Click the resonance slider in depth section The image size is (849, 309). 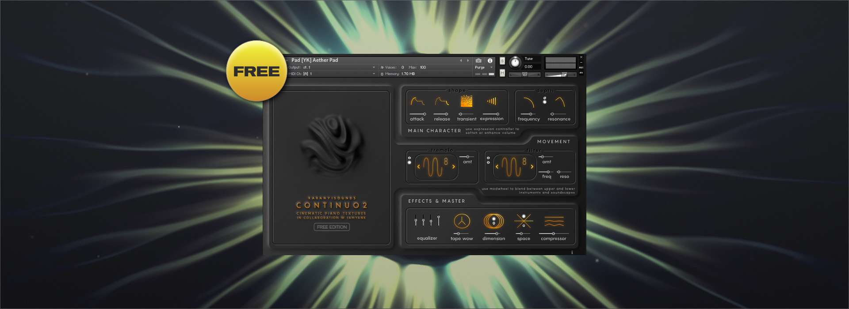tap(559, 114)
